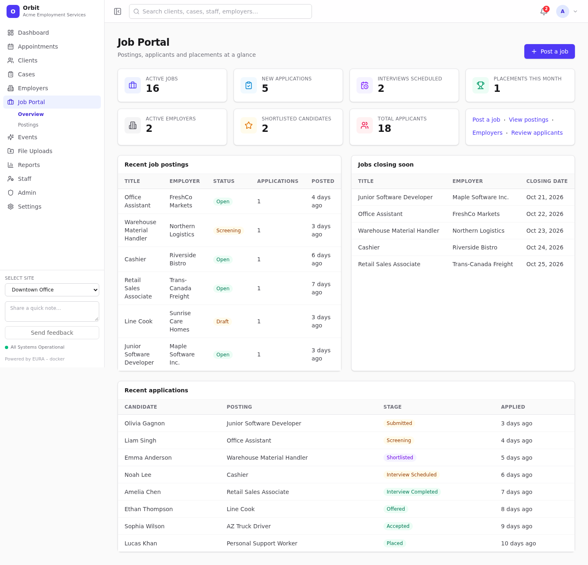This screenshot has width=588, height=565.
Task: Open the Review applicants link
Action: [x=537, y=133]
